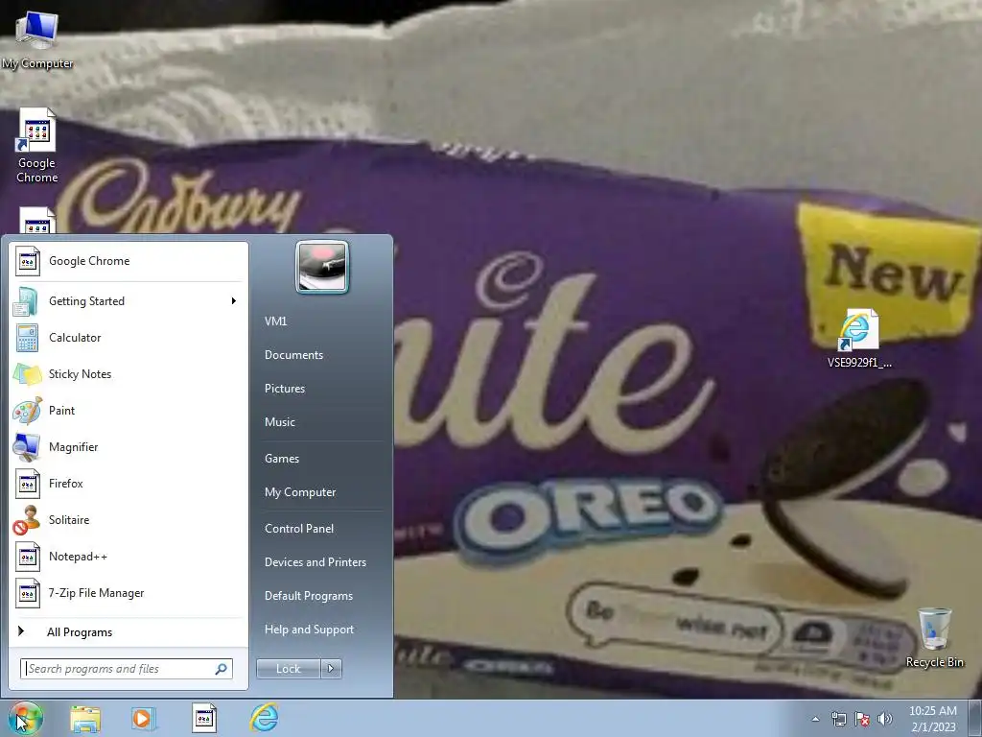Expand Getting Started submenu arrow
Viewport: 982px width, 737px height.
234,301
